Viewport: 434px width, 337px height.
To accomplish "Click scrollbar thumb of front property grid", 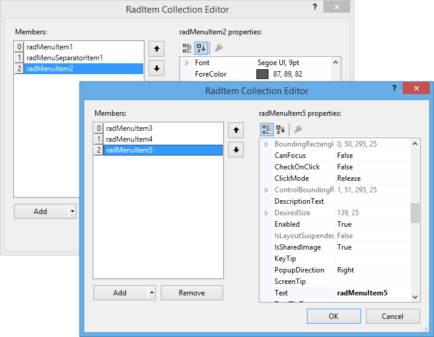I will [415, 213].
